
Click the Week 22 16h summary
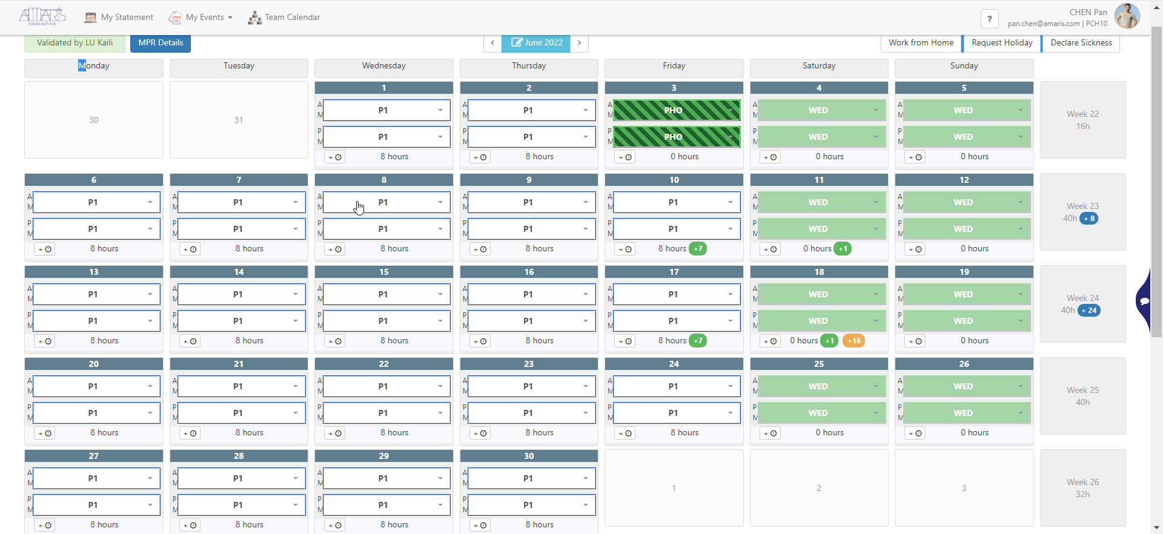point(1083,120)
